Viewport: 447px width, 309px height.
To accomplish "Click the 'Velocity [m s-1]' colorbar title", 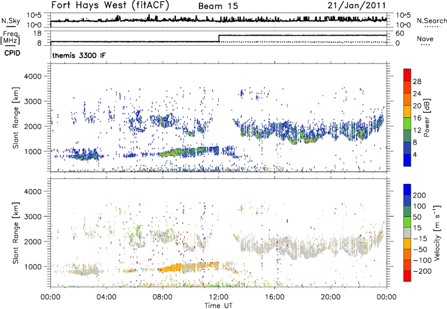I will (x=437, y=233).
